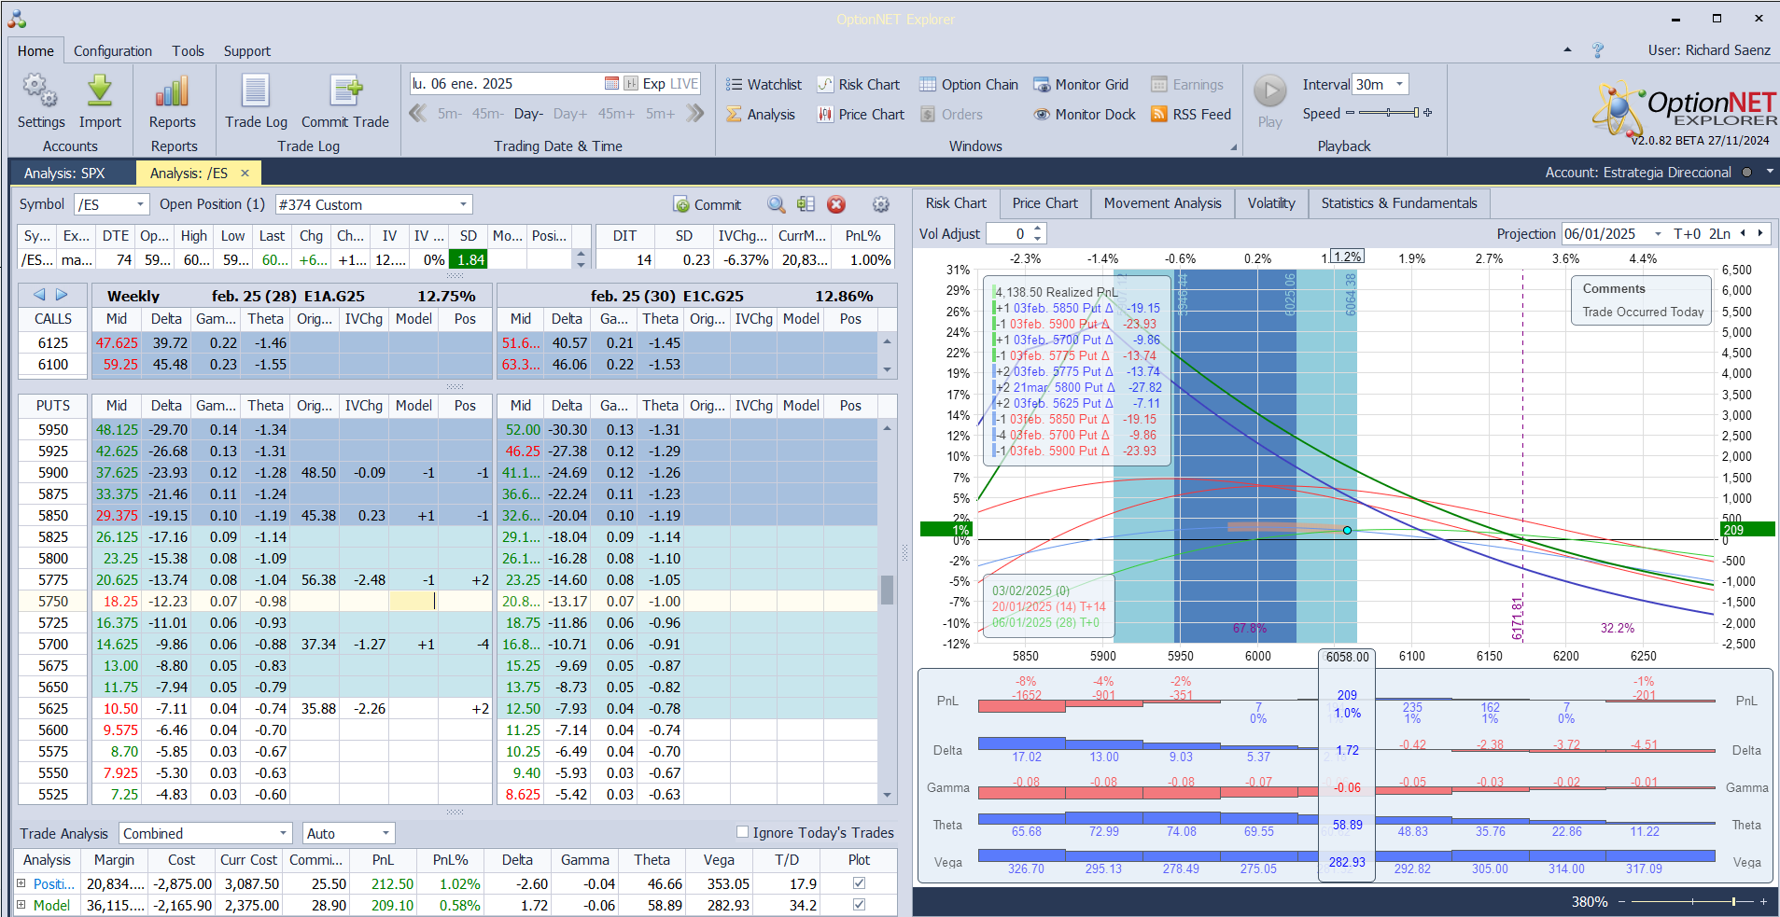Viewport: 1780px width, 917px height.
Task: Adjust the risk chart zoom slider
Action: click(1691, 902)
